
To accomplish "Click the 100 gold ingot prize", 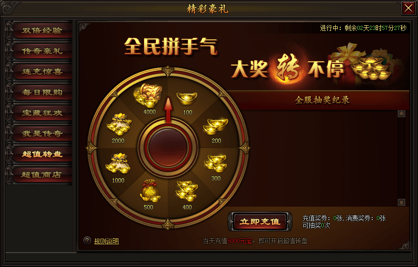I will pyautogui.click(x=187, y=98).
